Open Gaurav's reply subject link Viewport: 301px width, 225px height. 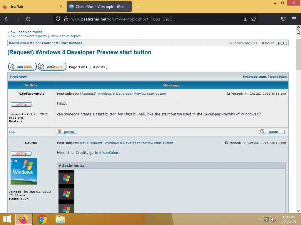(x=126, y=143)
